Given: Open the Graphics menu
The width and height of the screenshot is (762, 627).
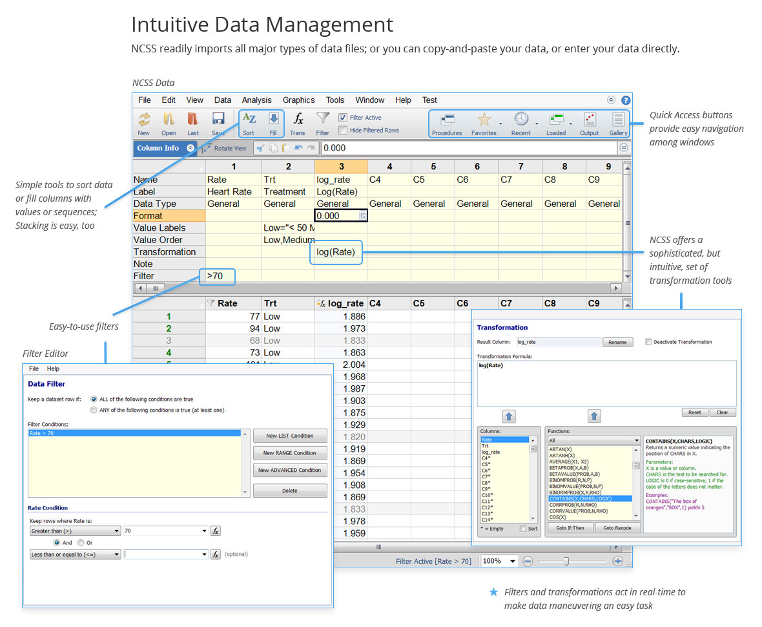Looking at the screenshot, I should point(298,100).
